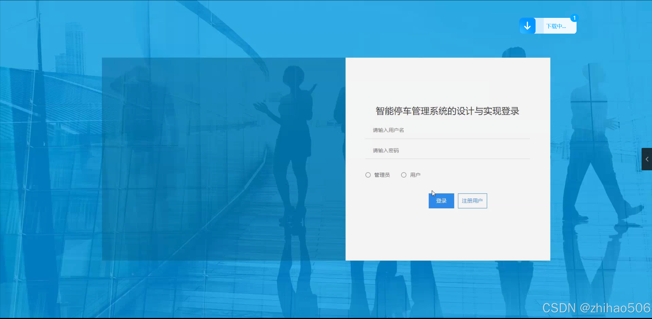
Task: Click the 用户 role label text
Action: [x=415, y=175]
